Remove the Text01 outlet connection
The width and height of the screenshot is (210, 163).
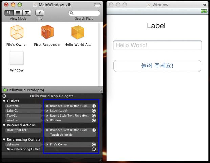pos(47,116)
